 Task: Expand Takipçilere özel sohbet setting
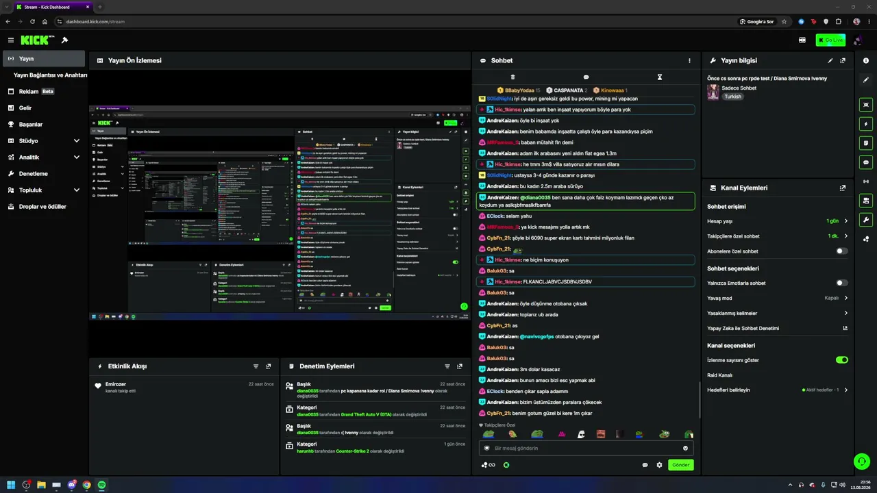click(778, 236)
